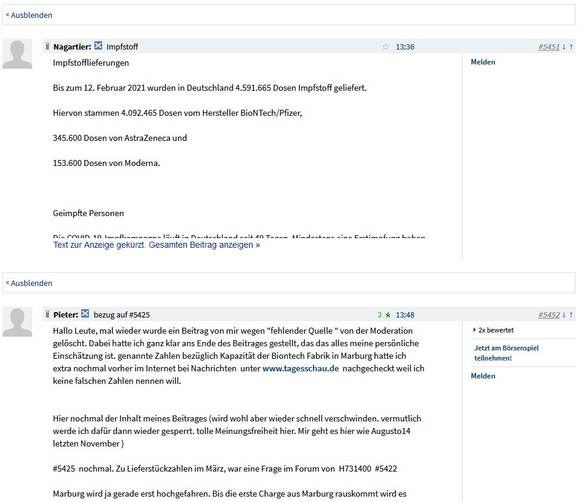Open permalink #5451
Viewport: 581px width, 502px height.
coord(549,47)
